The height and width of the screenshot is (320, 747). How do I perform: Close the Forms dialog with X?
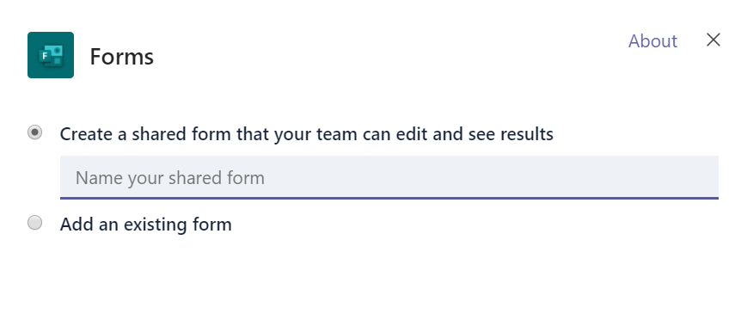click(713, 40)
